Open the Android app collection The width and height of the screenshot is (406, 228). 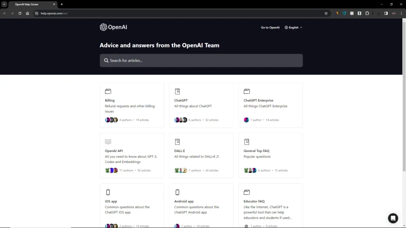pyautogui.click(x=201, y=206)
